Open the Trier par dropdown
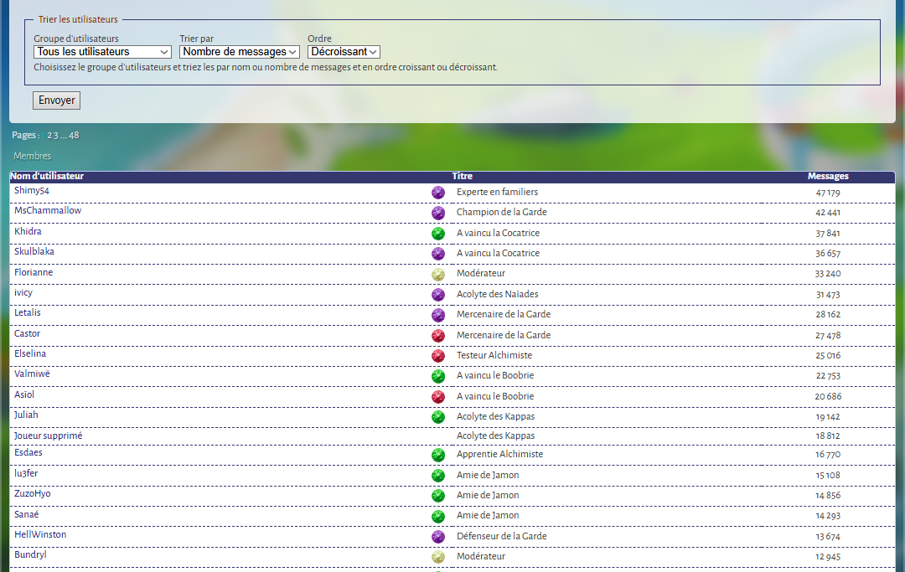Viewport: 905px width, 572px height. (x=240, y=52)
